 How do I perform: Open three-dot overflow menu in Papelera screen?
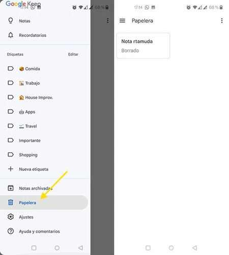[x=222, y=21]
